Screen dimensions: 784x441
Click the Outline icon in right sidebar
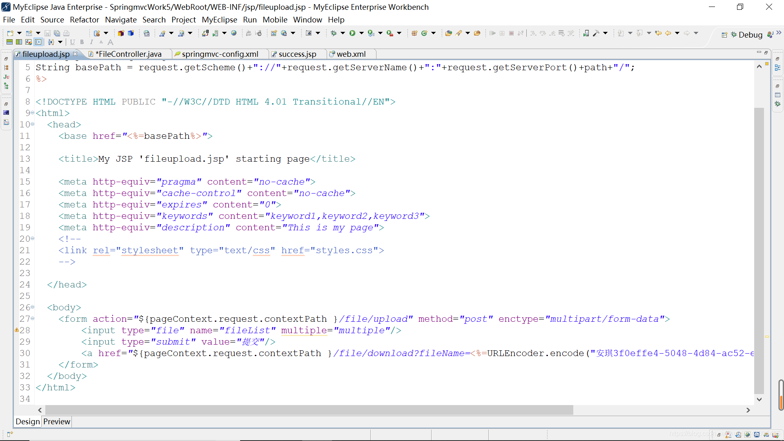tap(777, 68)
